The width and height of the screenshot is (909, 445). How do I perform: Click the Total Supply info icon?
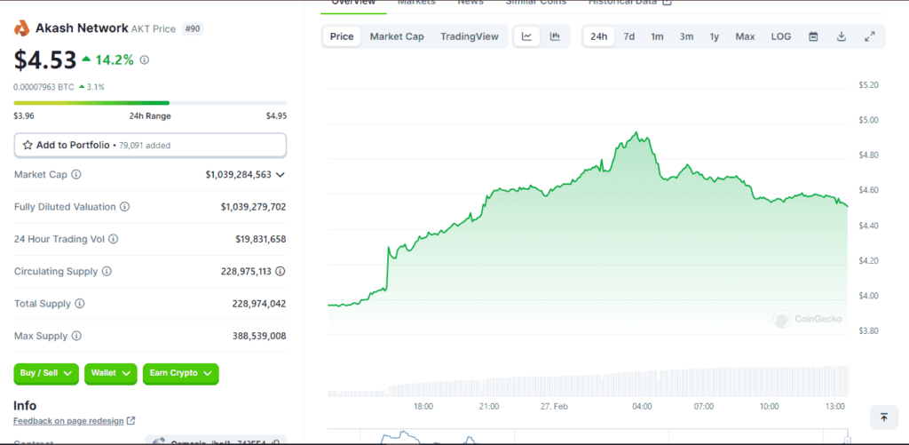click(x=80, y=304)
